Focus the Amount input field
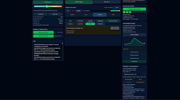 coord(134,49)
